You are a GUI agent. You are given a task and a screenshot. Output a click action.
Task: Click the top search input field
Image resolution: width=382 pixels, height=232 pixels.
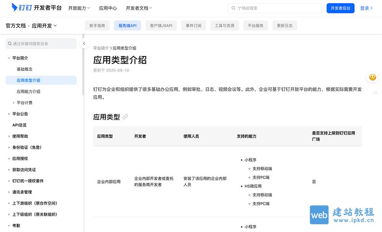275,8
